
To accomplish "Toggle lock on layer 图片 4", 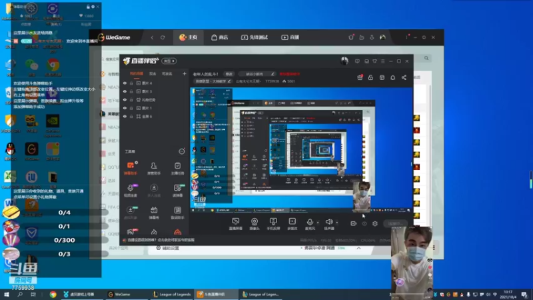I will (131, 83).
